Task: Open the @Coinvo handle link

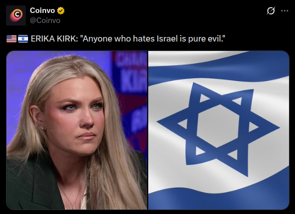Action: coord(45,20)
